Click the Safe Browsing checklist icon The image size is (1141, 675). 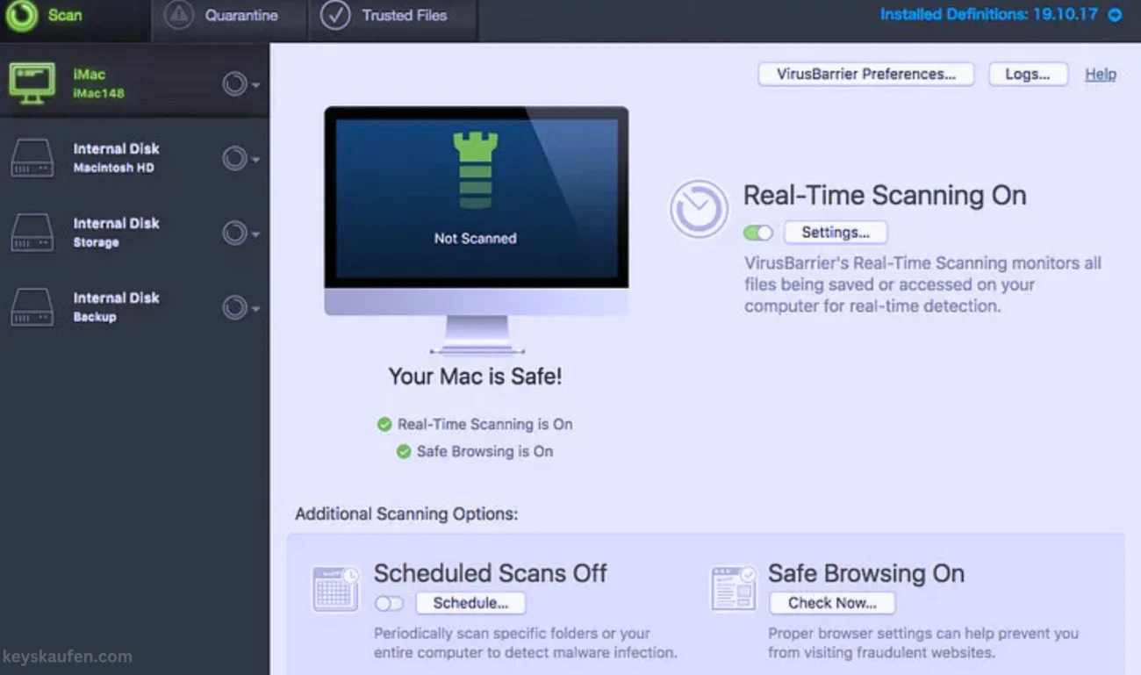coord(733,588)
